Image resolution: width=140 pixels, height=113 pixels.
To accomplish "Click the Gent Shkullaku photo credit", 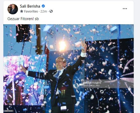I will pyautogui.click(x=91, y=86).
